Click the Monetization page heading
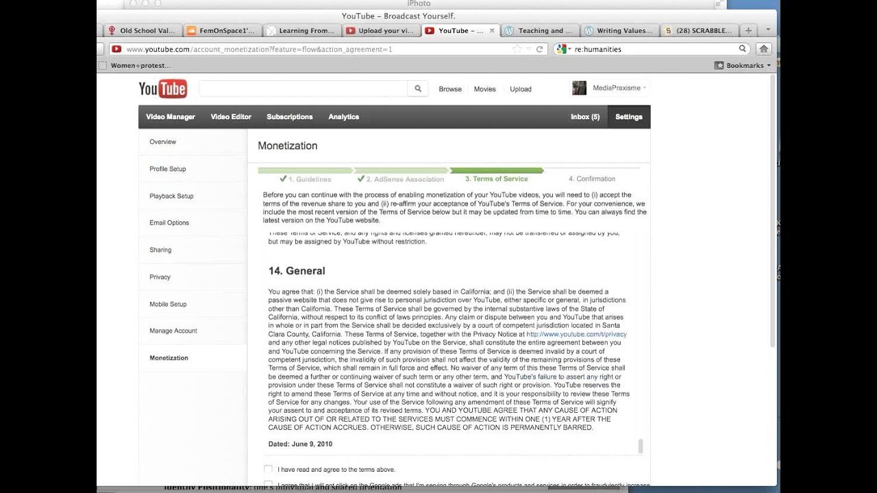This screenshot has height=493, width=877. pos(287,146)
